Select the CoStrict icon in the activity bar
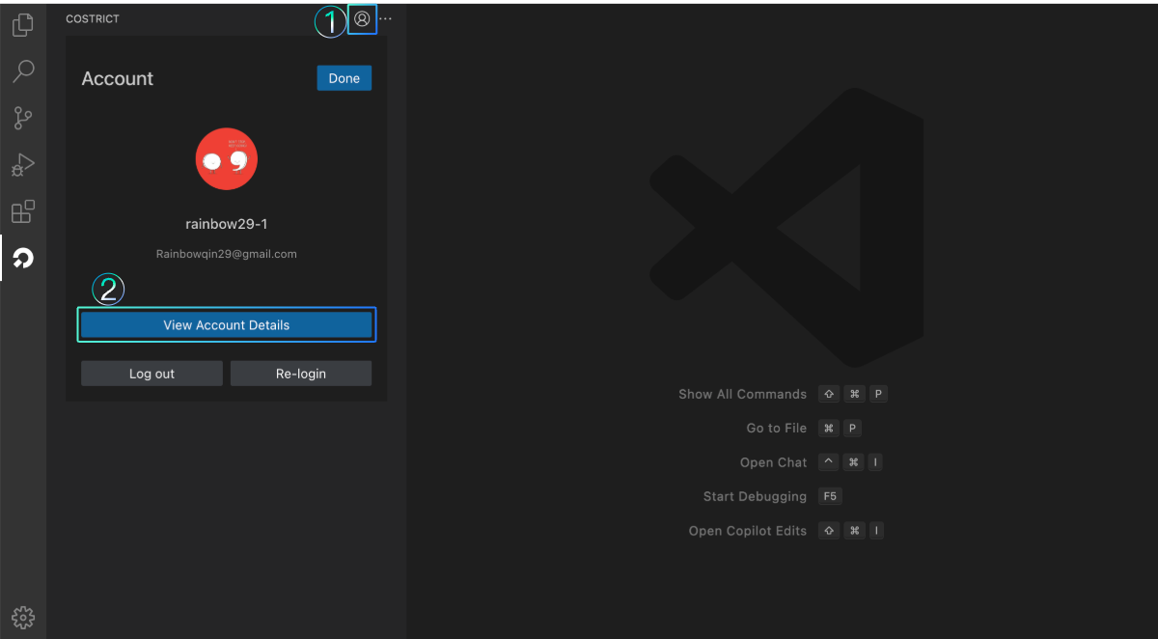The image size is (1158, 639). coord(23,258)
